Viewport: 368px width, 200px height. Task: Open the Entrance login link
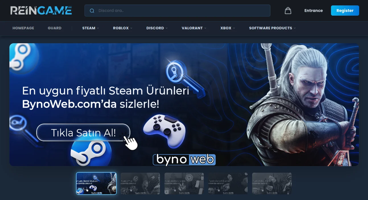[x=313, y=11]
